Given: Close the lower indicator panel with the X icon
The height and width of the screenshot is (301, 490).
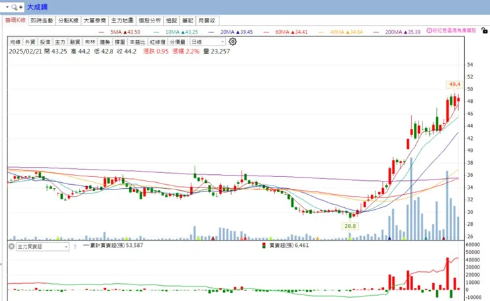Looking at the screenshot, I should click(x=11, y=246).
